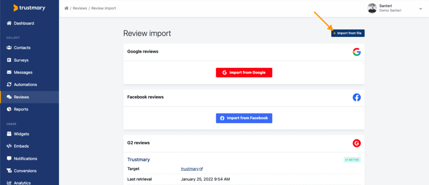Click the Dashboard house icon

pyautogui.click(x=9, y=23)
